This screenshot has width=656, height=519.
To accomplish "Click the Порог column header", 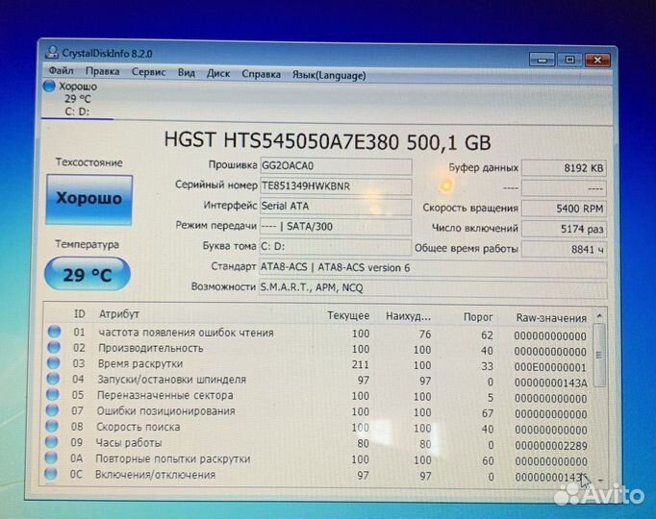I will click(478, 317).
